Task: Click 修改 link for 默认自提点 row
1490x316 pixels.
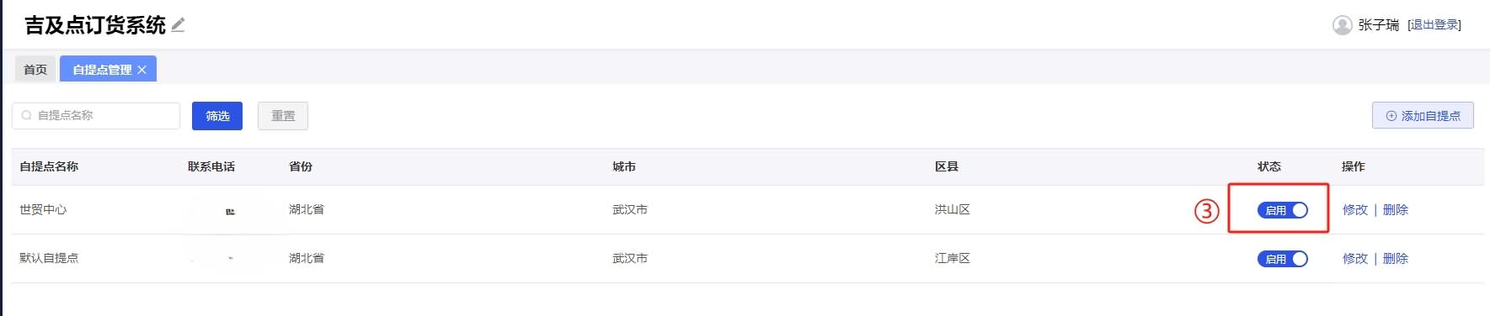Action: tap(1355, 259)
